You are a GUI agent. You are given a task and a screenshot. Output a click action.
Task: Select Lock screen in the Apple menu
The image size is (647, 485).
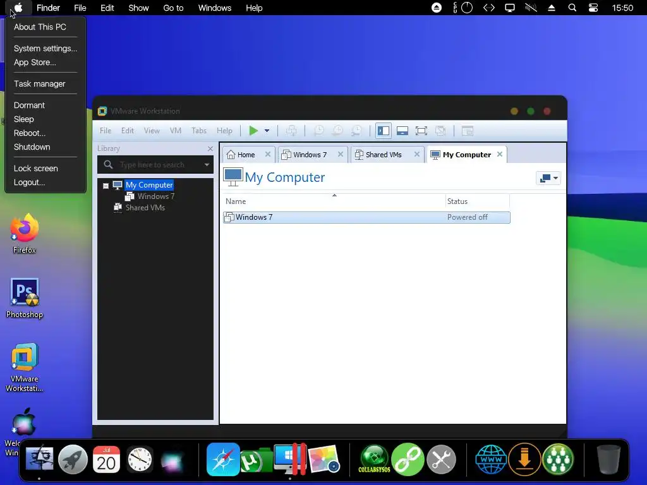click(x=36, y=169)
